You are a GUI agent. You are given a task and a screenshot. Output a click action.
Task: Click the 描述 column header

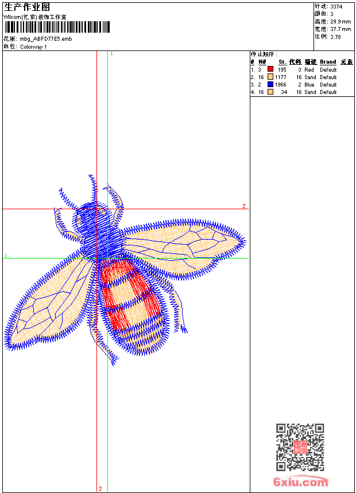click(x=310, y=62)
